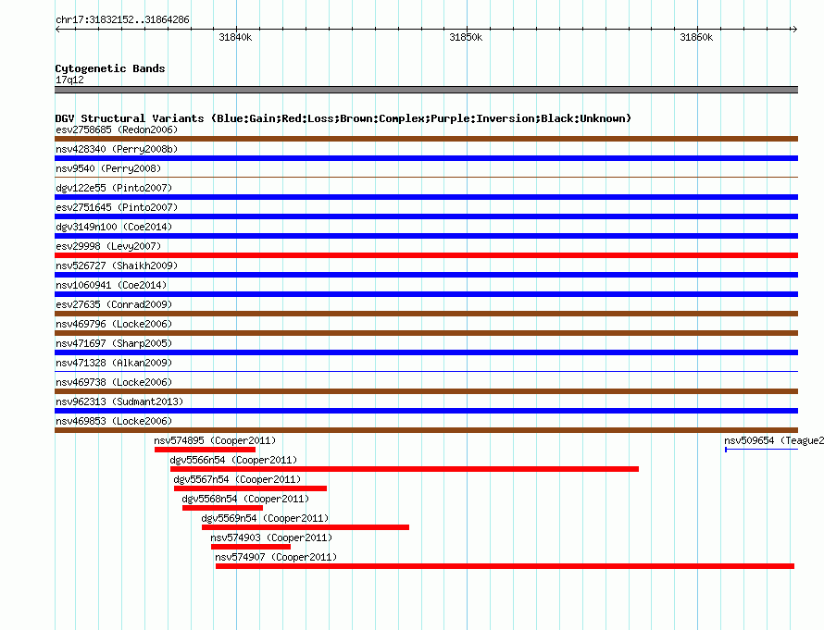Viewport: 824px width, 630px height.
Task: Click the dgv122e55 (Pinto2007) label
Action: (114, 188)
